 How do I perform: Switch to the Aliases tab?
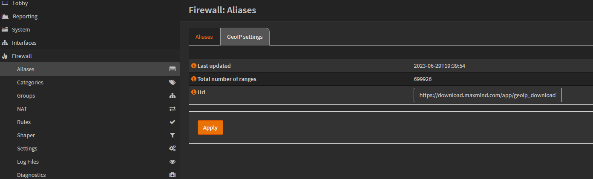(x=204, y=37)
